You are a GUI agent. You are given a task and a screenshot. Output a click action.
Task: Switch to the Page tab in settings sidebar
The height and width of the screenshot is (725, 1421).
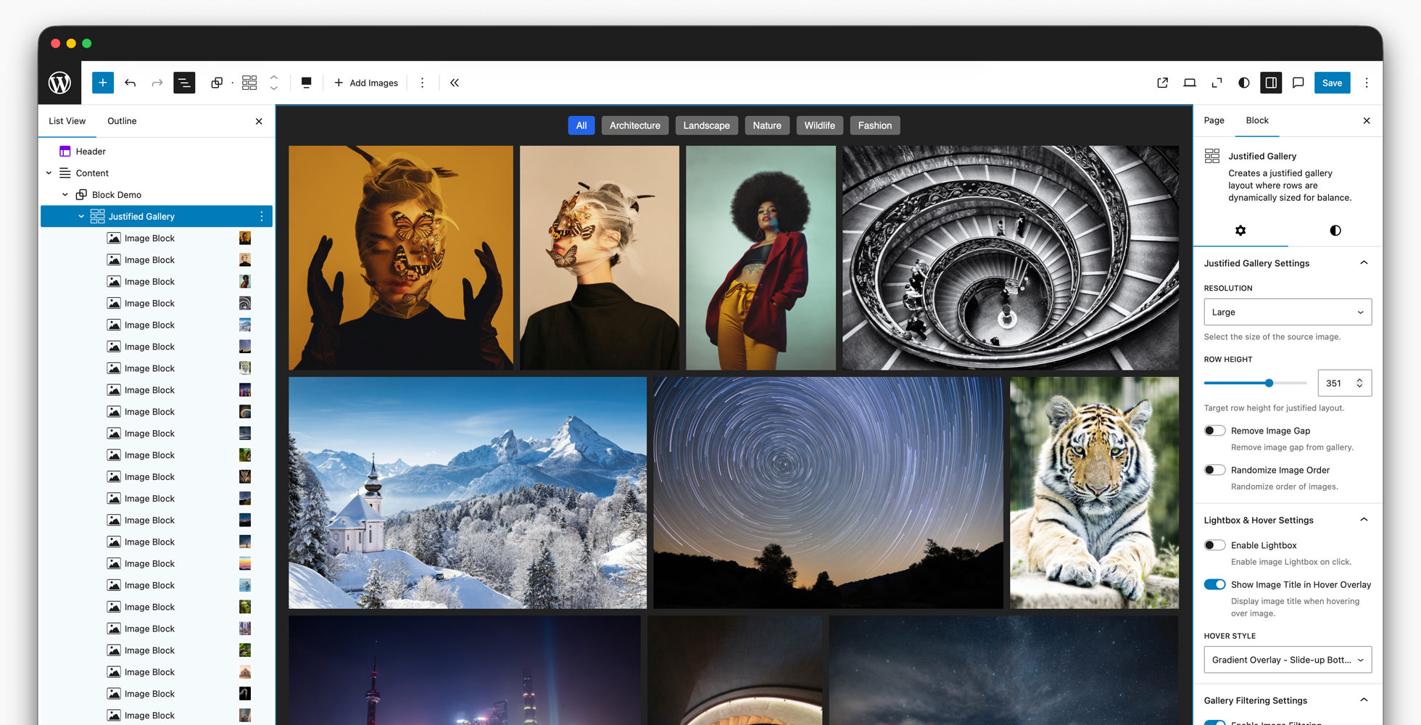tap(1214, 120)
